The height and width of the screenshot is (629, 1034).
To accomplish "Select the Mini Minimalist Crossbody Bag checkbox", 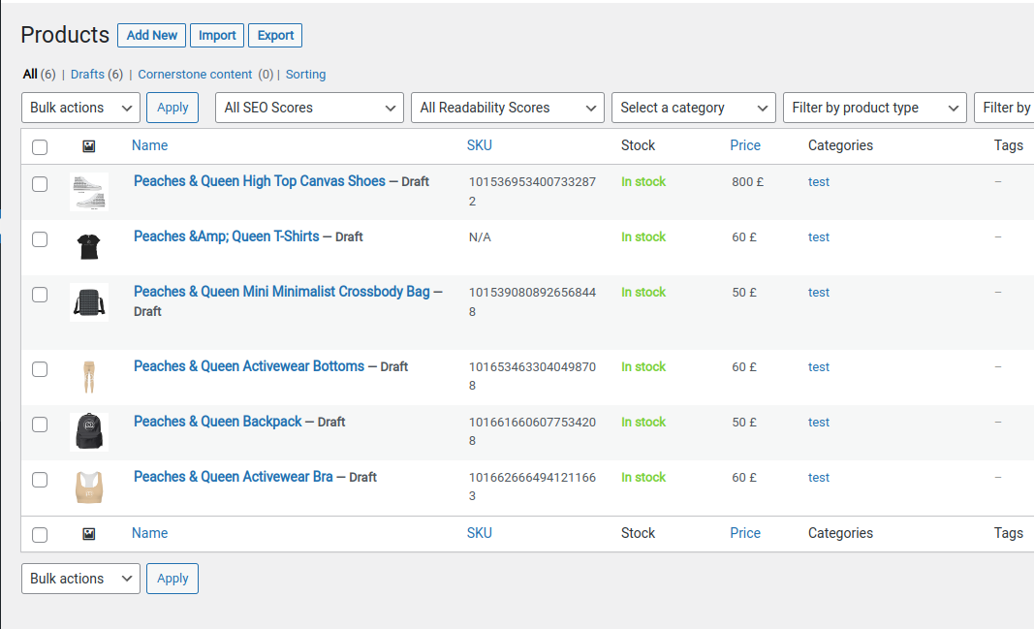I will point(40,295).
